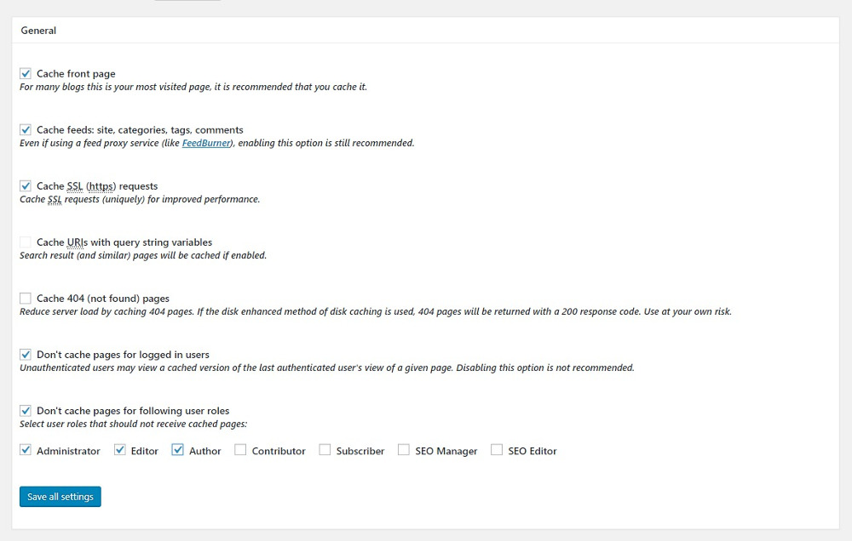Uncheck the Author role checkbox
The height and width of the screenshot is (541, 852).
point(178,450)
